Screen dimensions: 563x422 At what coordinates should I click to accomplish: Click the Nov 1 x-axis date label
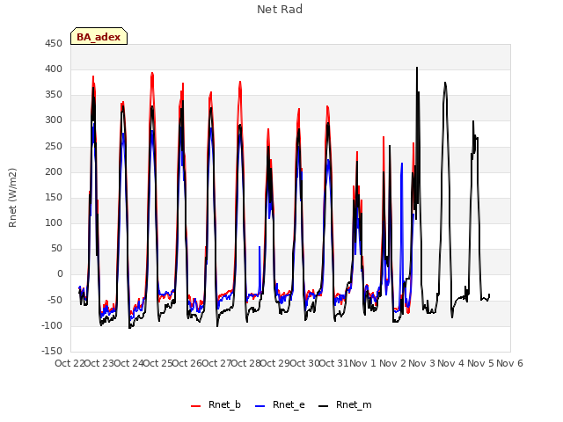363,363
